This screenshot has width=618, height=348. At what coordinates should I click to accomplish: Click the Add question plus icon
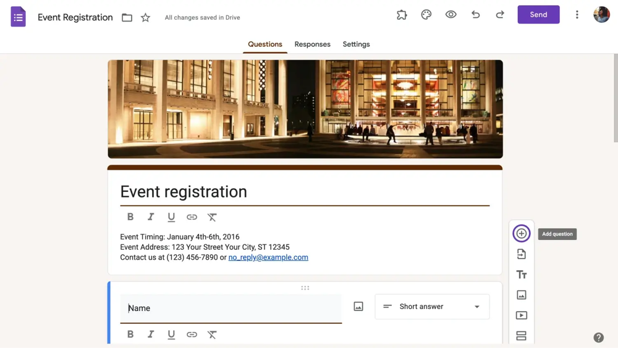pos(522,233)
